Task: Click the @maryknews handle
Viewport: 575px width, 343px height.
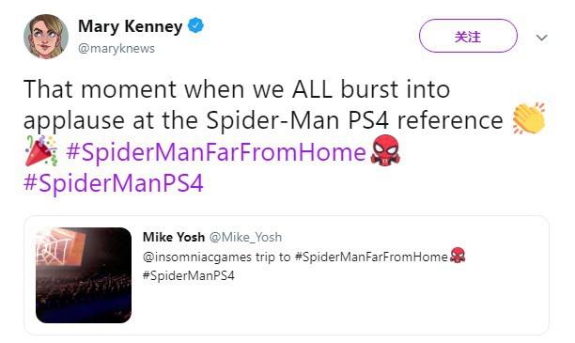Action: 117,49
